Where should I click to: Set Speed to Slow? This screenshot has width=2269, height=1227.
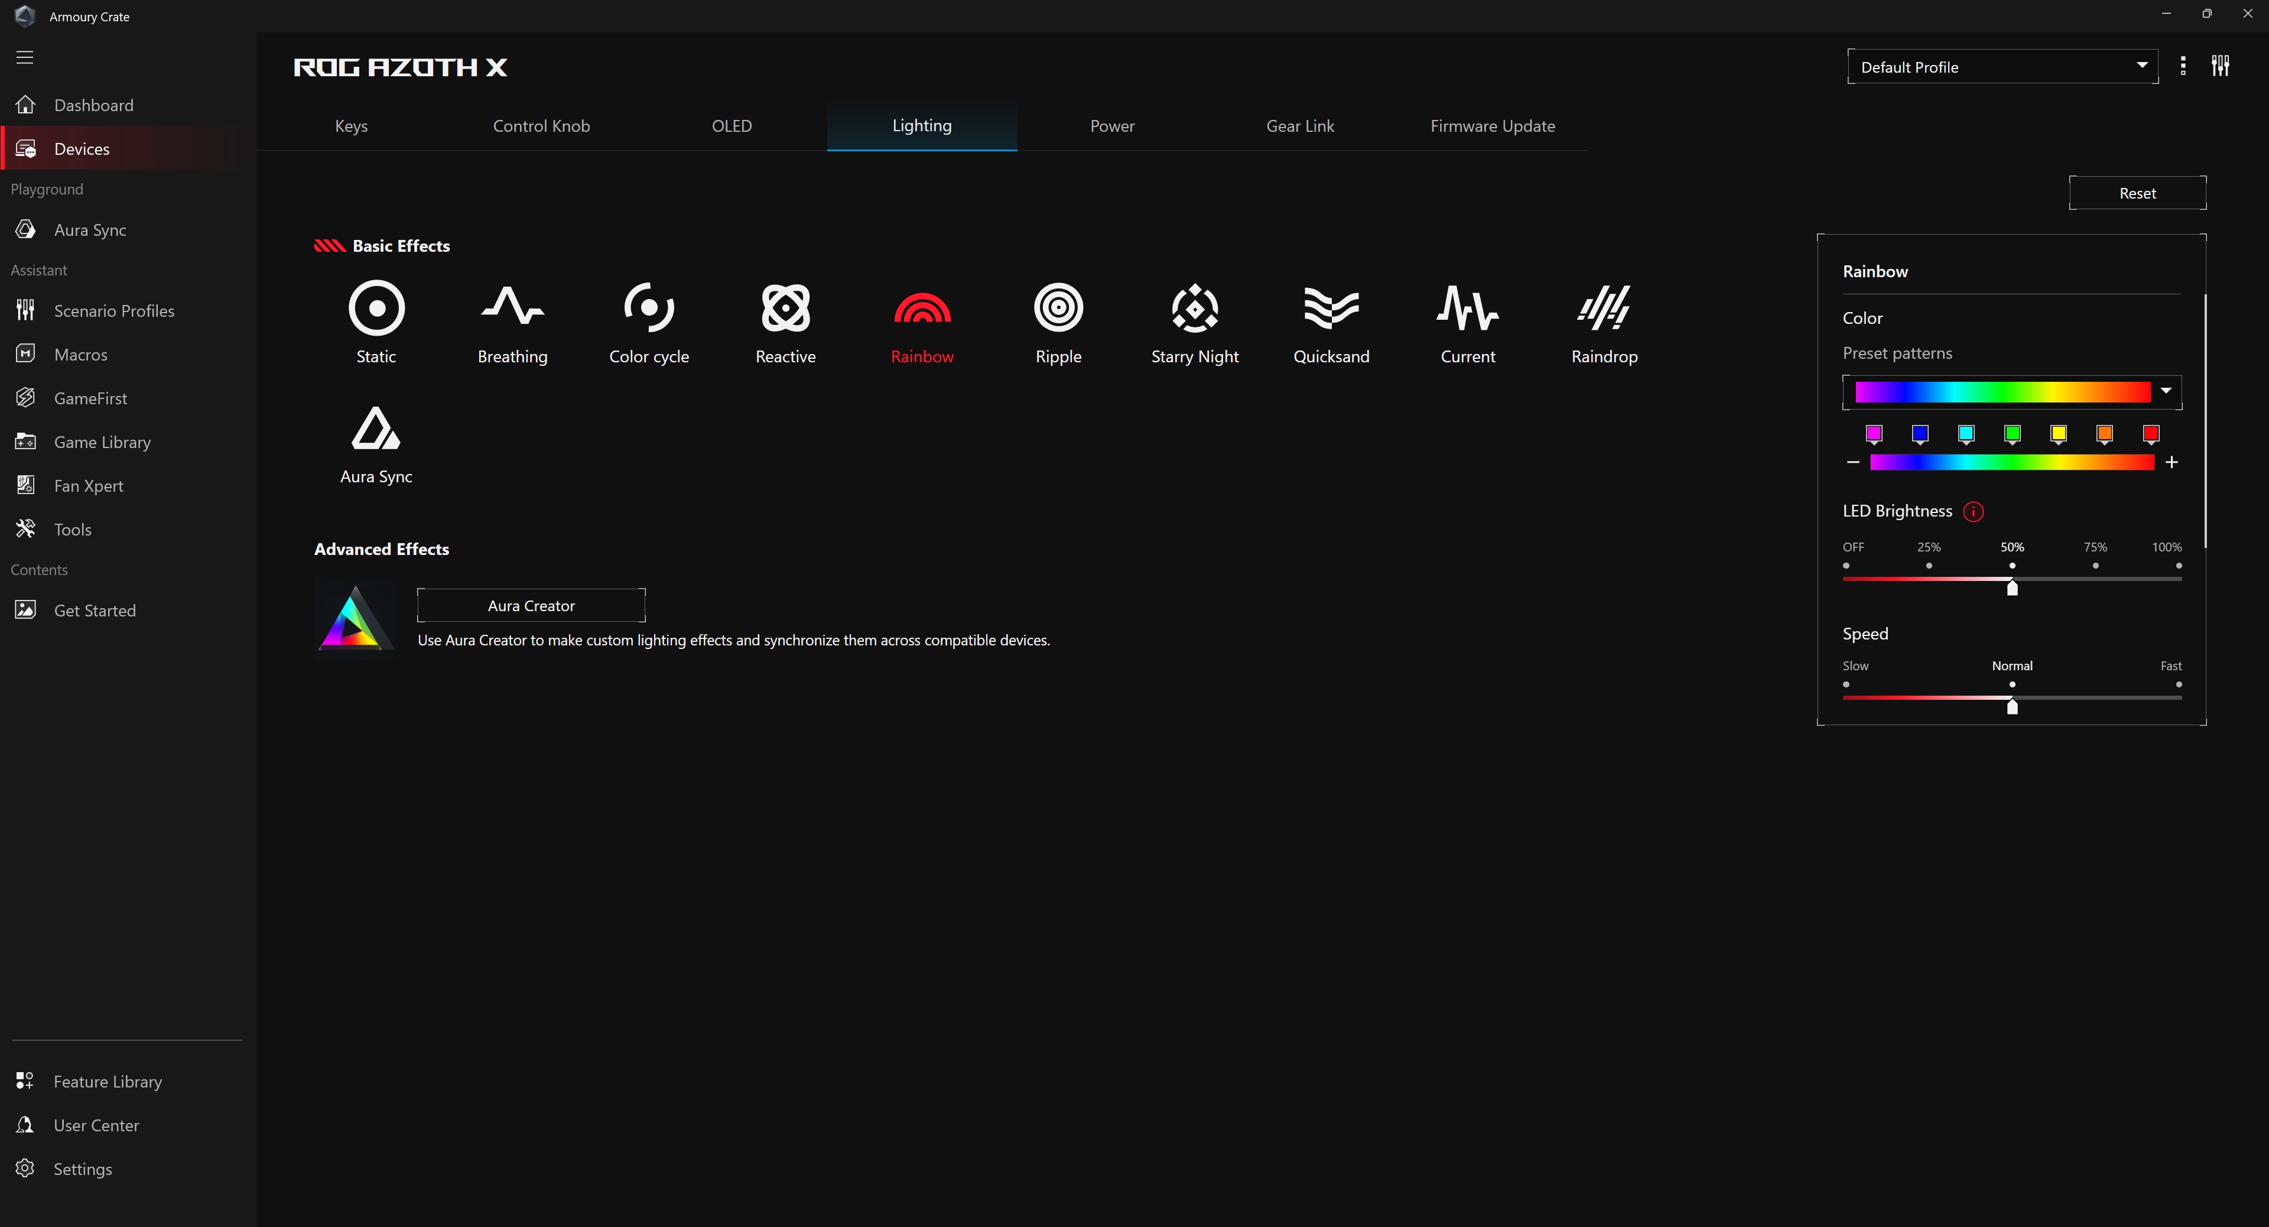click(1846, 685)
